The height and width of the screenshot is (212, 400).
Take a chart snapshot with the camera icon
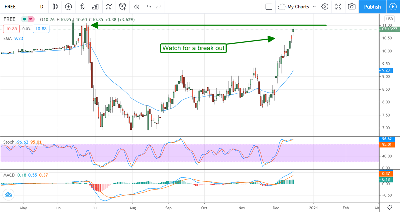pos(351,7)
